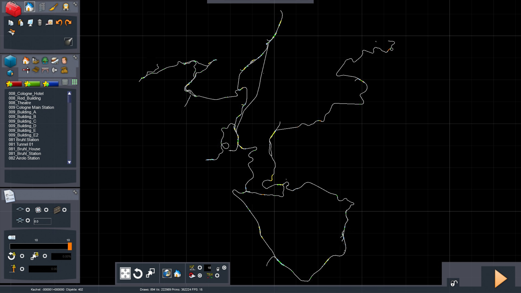
Task: Select 081 Bruhl Station from list
Action: (24, 140)
